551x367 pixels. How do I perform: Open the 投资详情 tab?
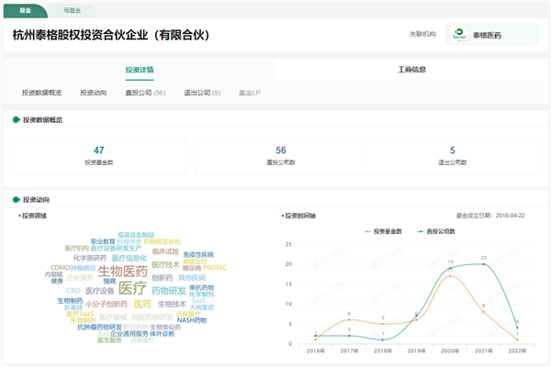140,70
